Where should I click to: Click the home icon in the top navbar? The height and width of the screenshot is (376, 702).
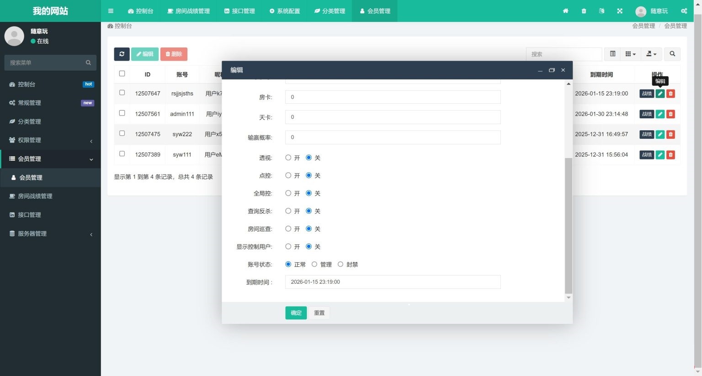(x=565, y=11)
